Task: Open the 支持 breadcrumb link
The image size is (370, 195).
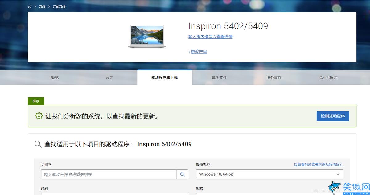Action: (x=42, y=6)
